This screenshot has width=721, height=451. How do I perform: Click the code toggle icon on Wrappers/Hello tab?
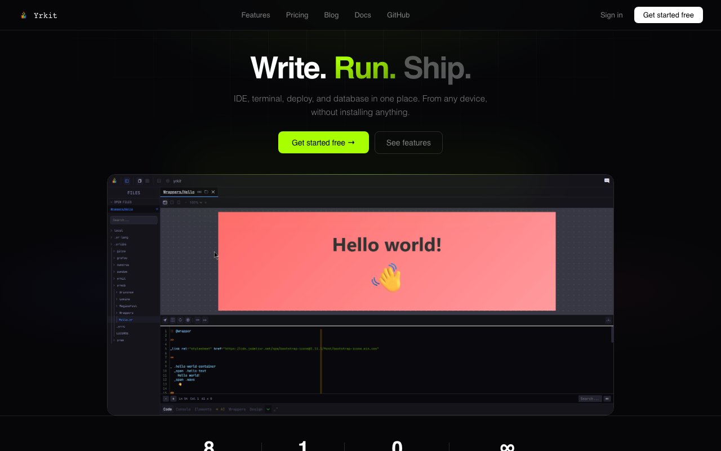[199, 192]
